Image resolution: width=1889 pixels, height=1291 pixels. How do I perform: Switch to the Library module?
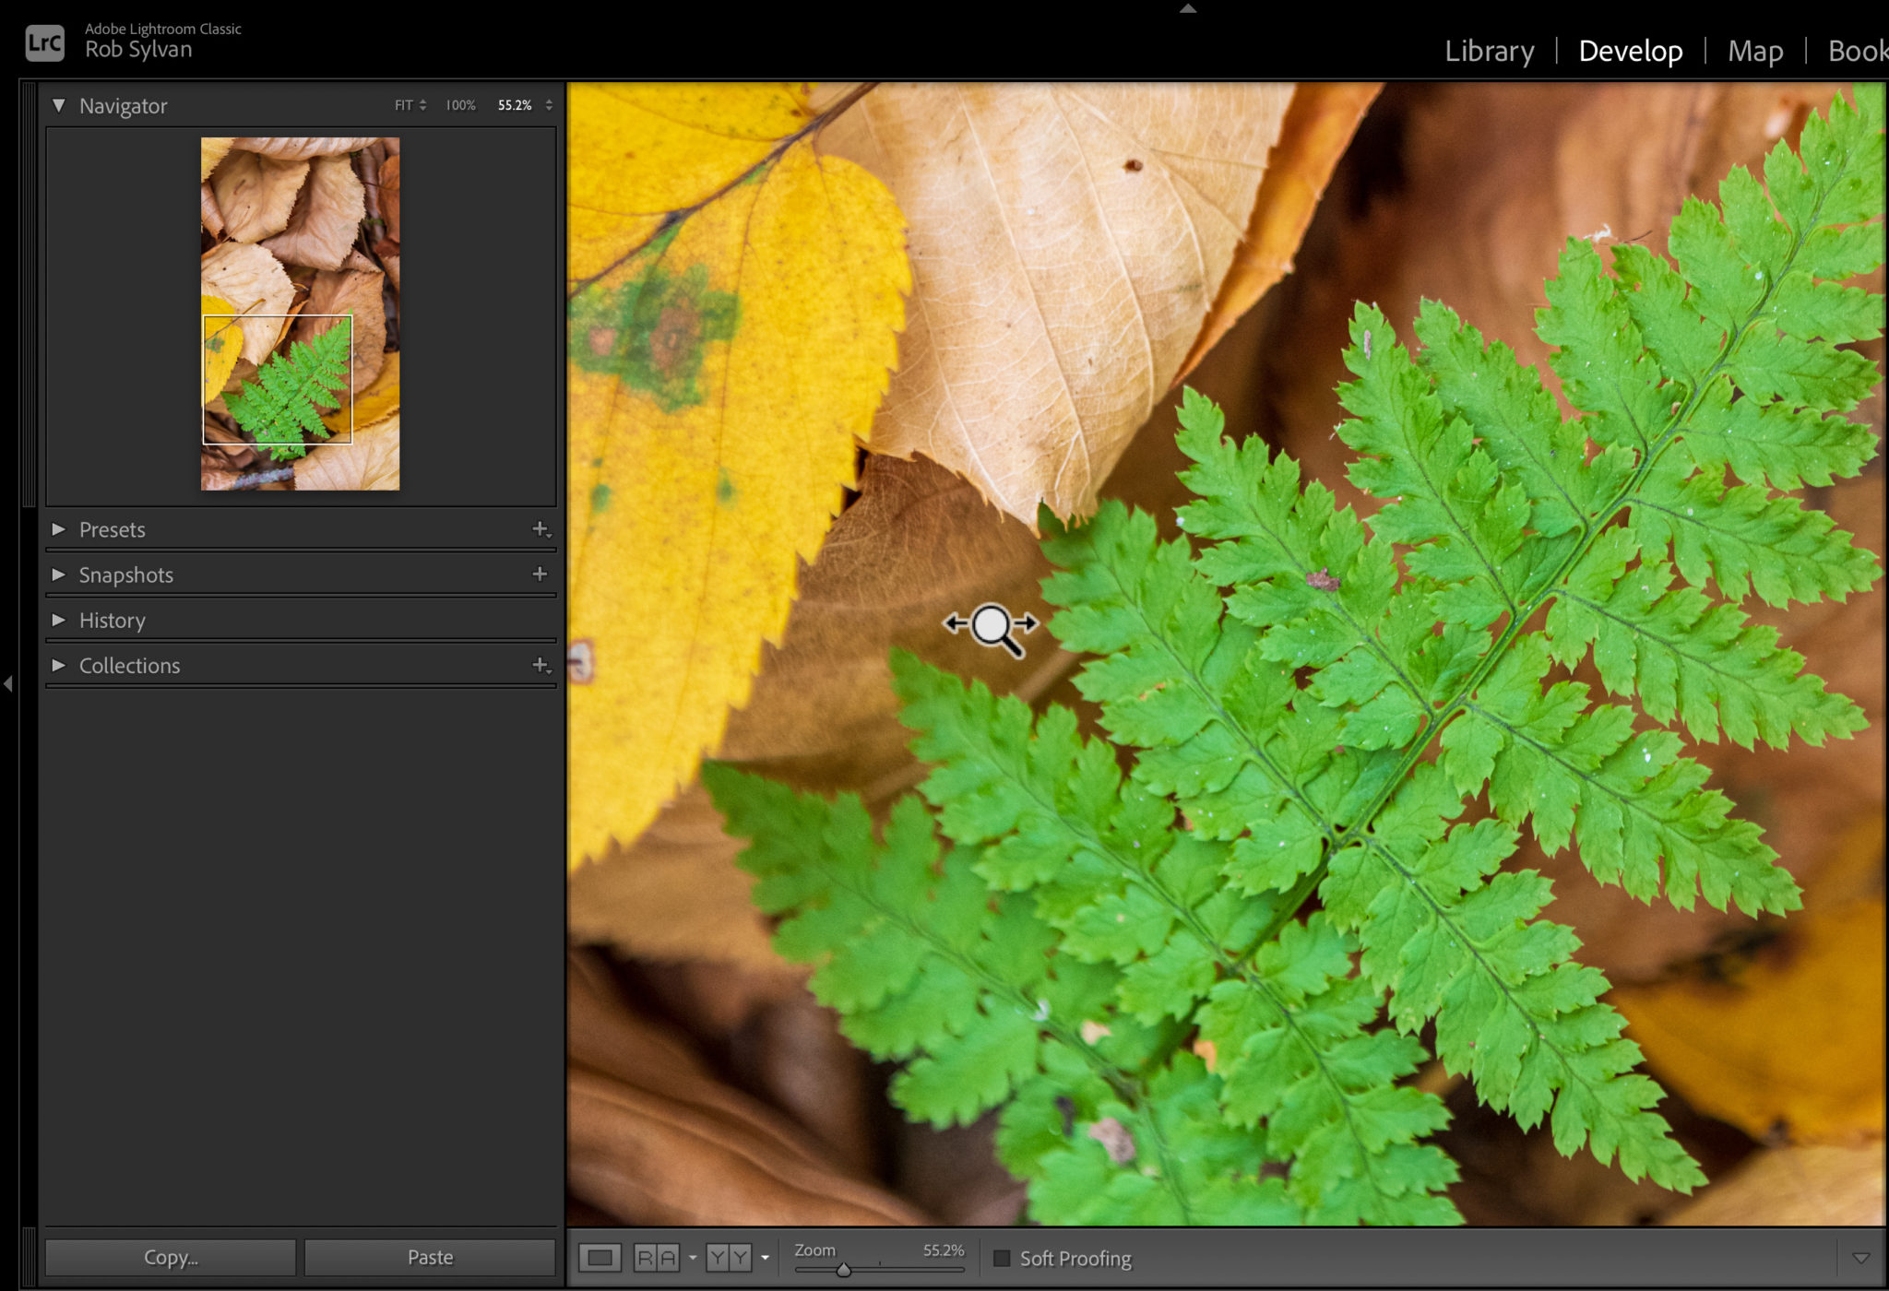(x=1489, y=51)
